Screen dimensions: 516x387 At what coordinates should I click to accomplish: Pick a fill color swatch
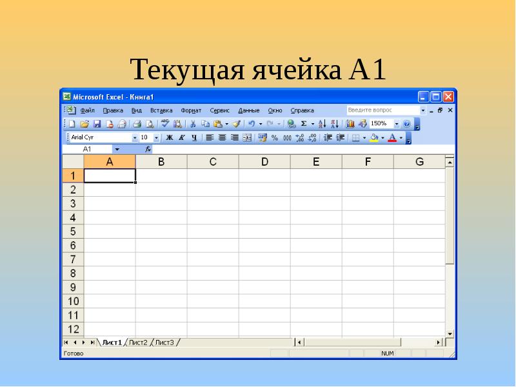pos(374,137)
